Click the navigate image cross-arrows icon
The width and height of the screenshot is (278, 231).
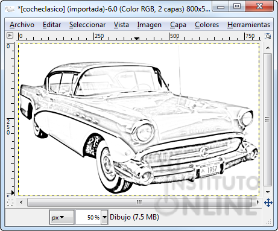point(268,203)
